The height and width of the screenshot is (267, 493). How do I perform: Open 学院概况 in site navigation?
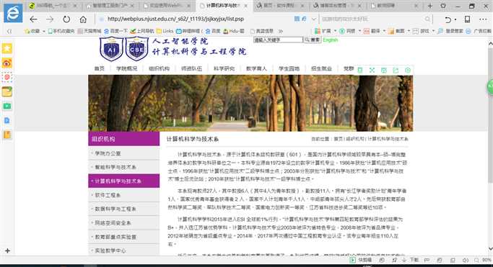(127, 68)
